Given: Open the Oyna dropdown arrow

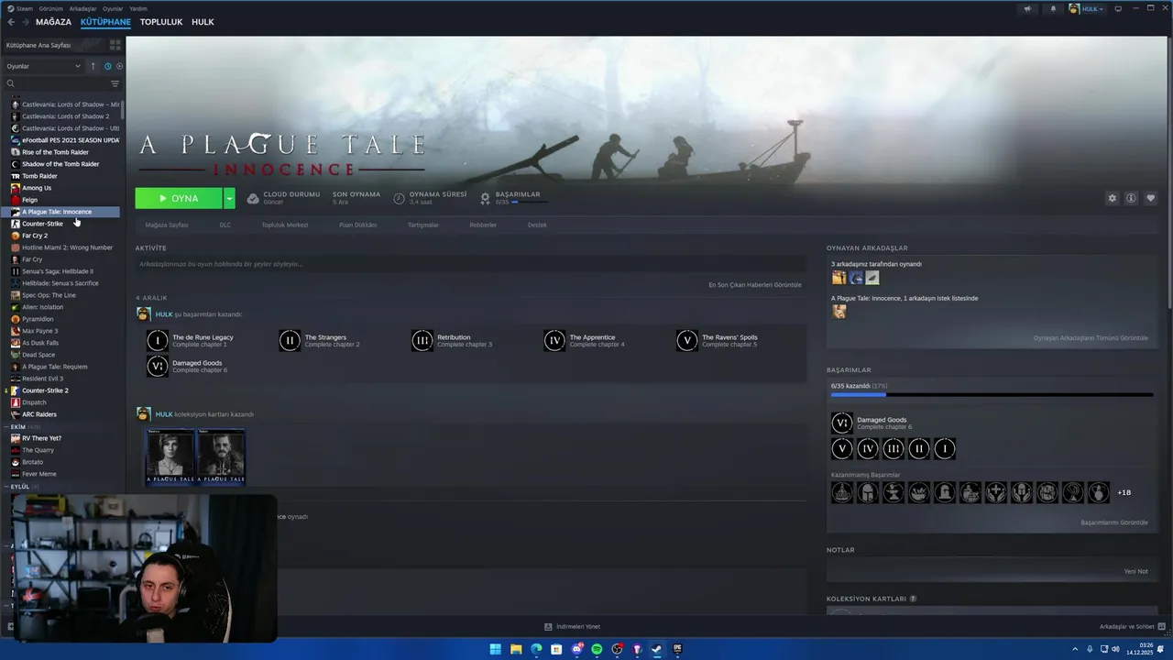Looking at the screenshot, I should 229,198.
